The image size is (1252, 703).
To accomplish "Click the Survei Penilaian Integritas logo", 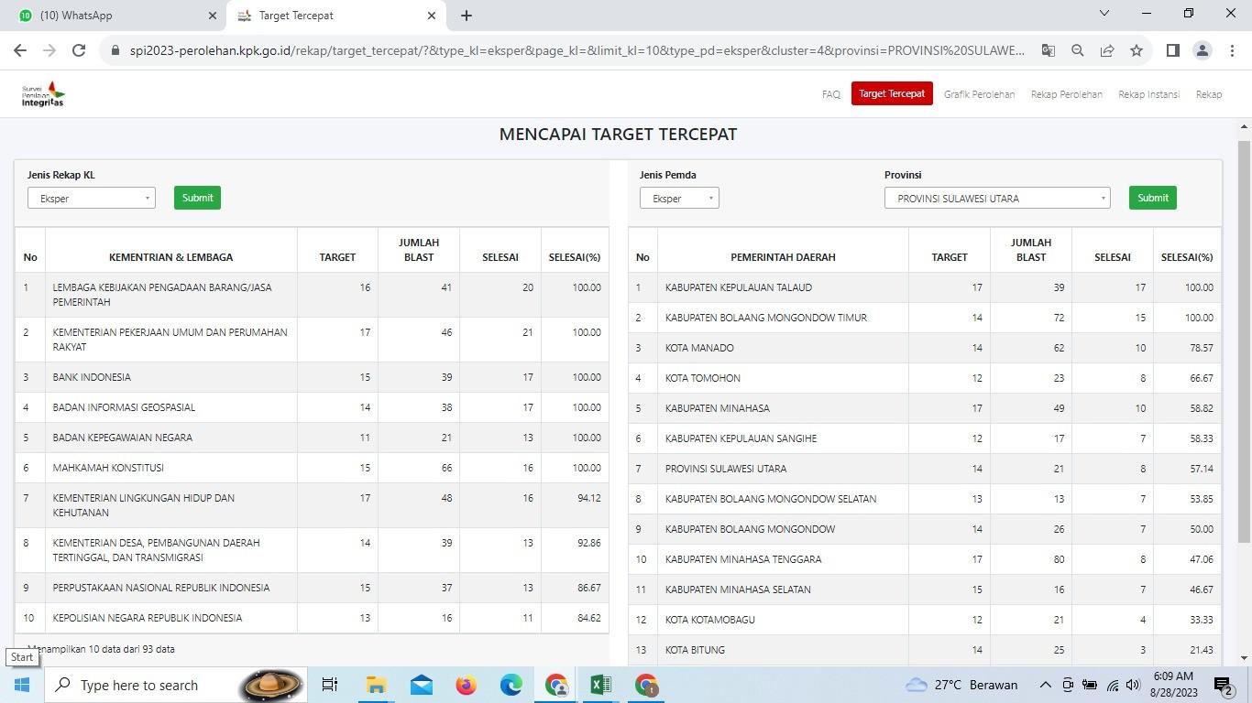I will point(40,92).
